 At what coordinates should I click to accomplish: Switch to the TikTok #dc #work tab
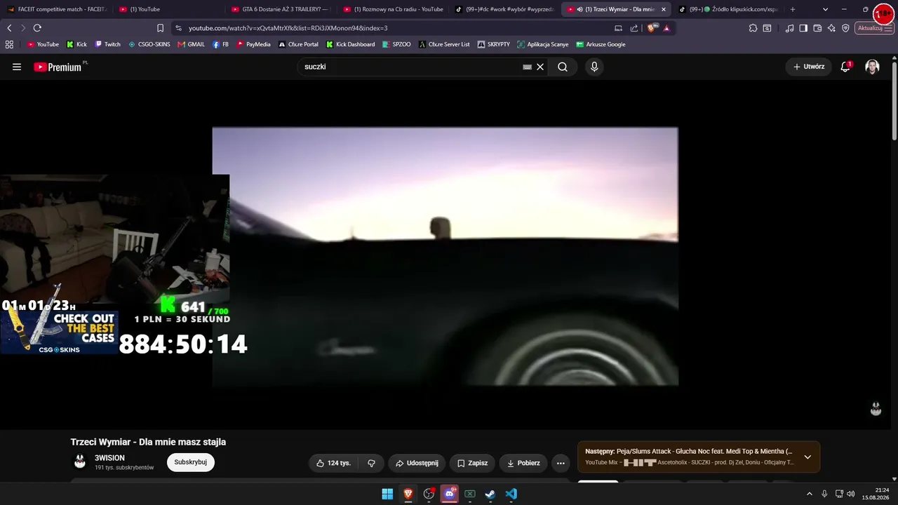(505, 9)
